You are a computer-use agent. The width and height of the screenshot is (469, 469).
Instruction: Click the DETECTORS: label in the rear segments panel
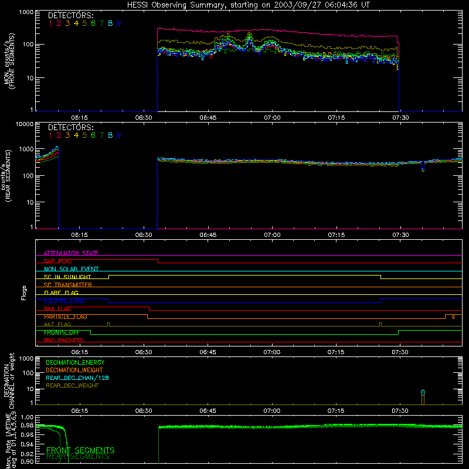click(70, 128)
